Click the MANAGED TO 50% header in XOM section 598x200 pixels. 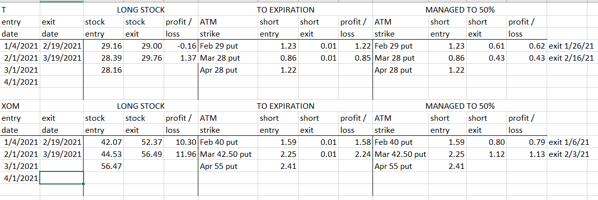[x=460, y=106]
